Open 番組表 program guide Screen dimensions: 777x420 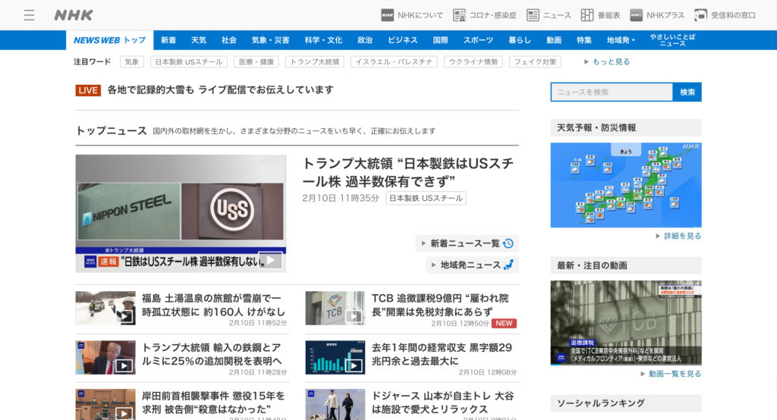point(601,15)
